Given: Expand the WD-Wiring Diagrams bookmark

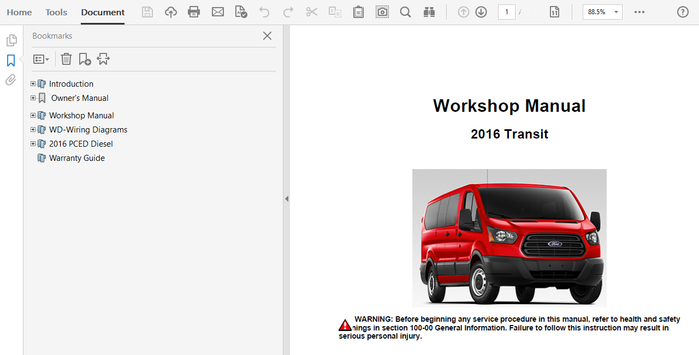Looking at the screenshot, I should click(x=33, y=130).
